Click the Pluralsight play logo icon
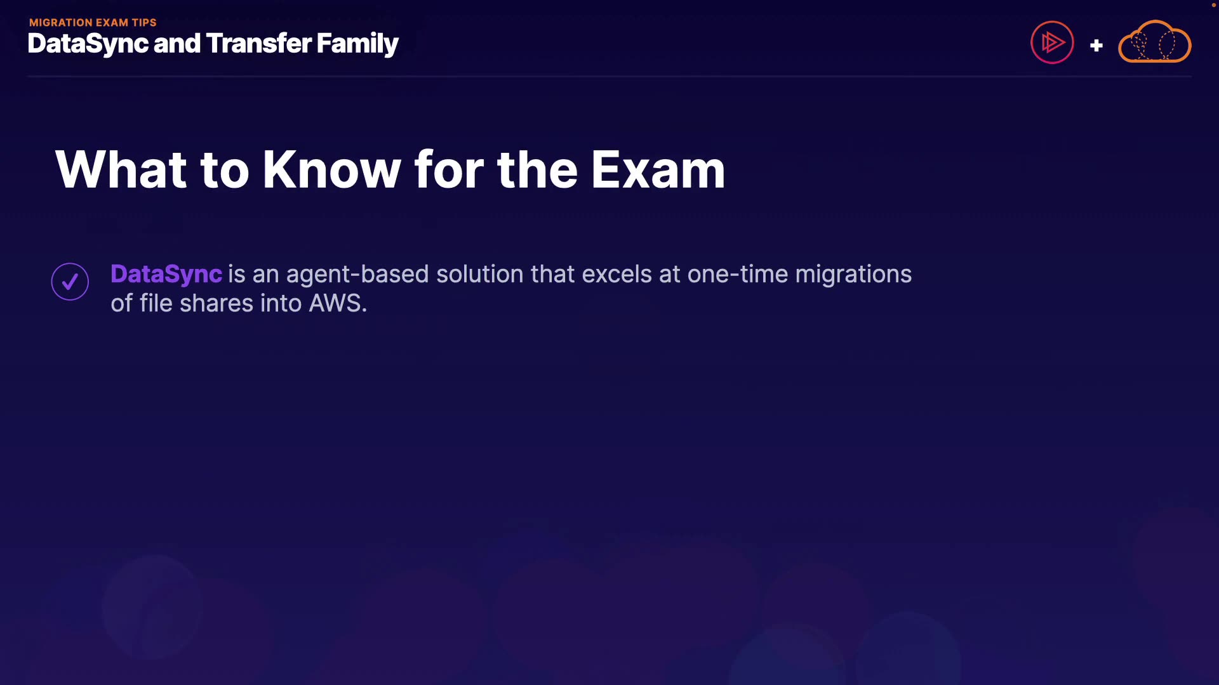 coord(1052,42)
